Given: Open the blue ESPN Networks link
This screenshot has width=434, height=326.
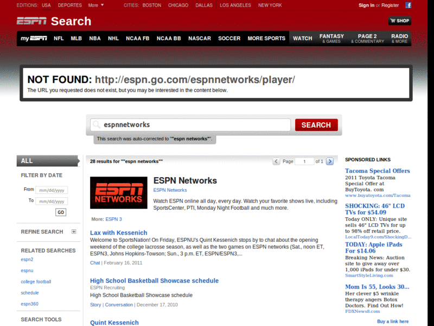Looking at the screenshot, I should (170, 190).
